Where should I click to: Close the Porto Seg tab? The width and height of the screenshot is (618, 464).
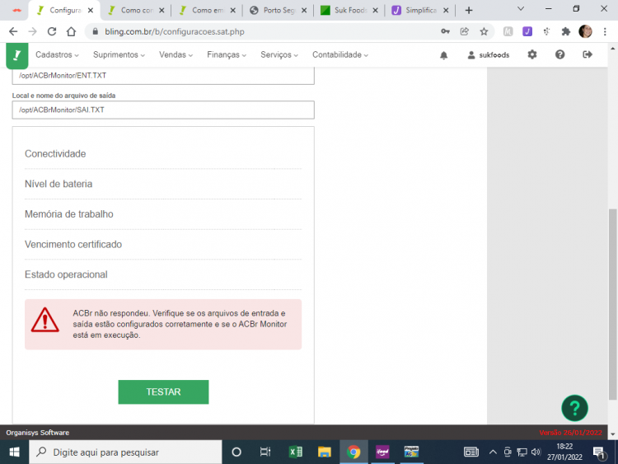304,11
